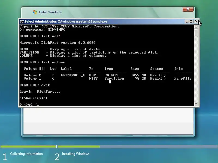This screenshot has height=163, width=218.
Task: Click the Copyright Microsoft Corporation line
Action: point(69,26)
